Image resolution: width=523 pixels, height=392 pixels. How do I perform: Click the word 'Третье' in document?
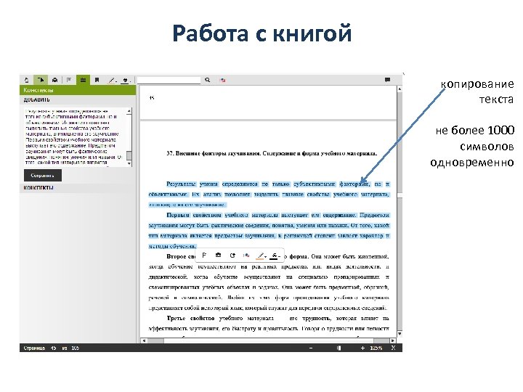[176, 318]
